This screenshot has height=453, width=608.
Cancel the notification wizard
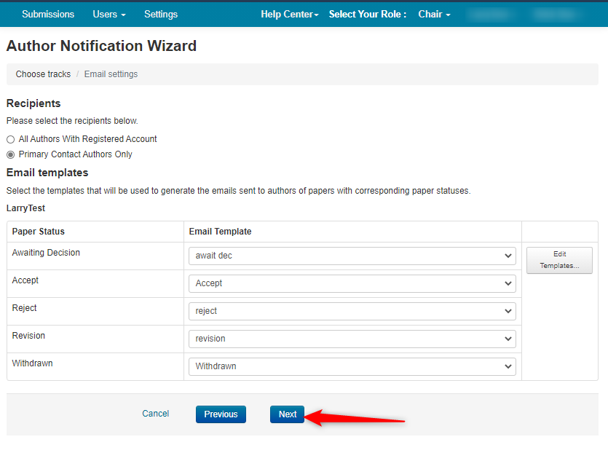pos(155,414)
